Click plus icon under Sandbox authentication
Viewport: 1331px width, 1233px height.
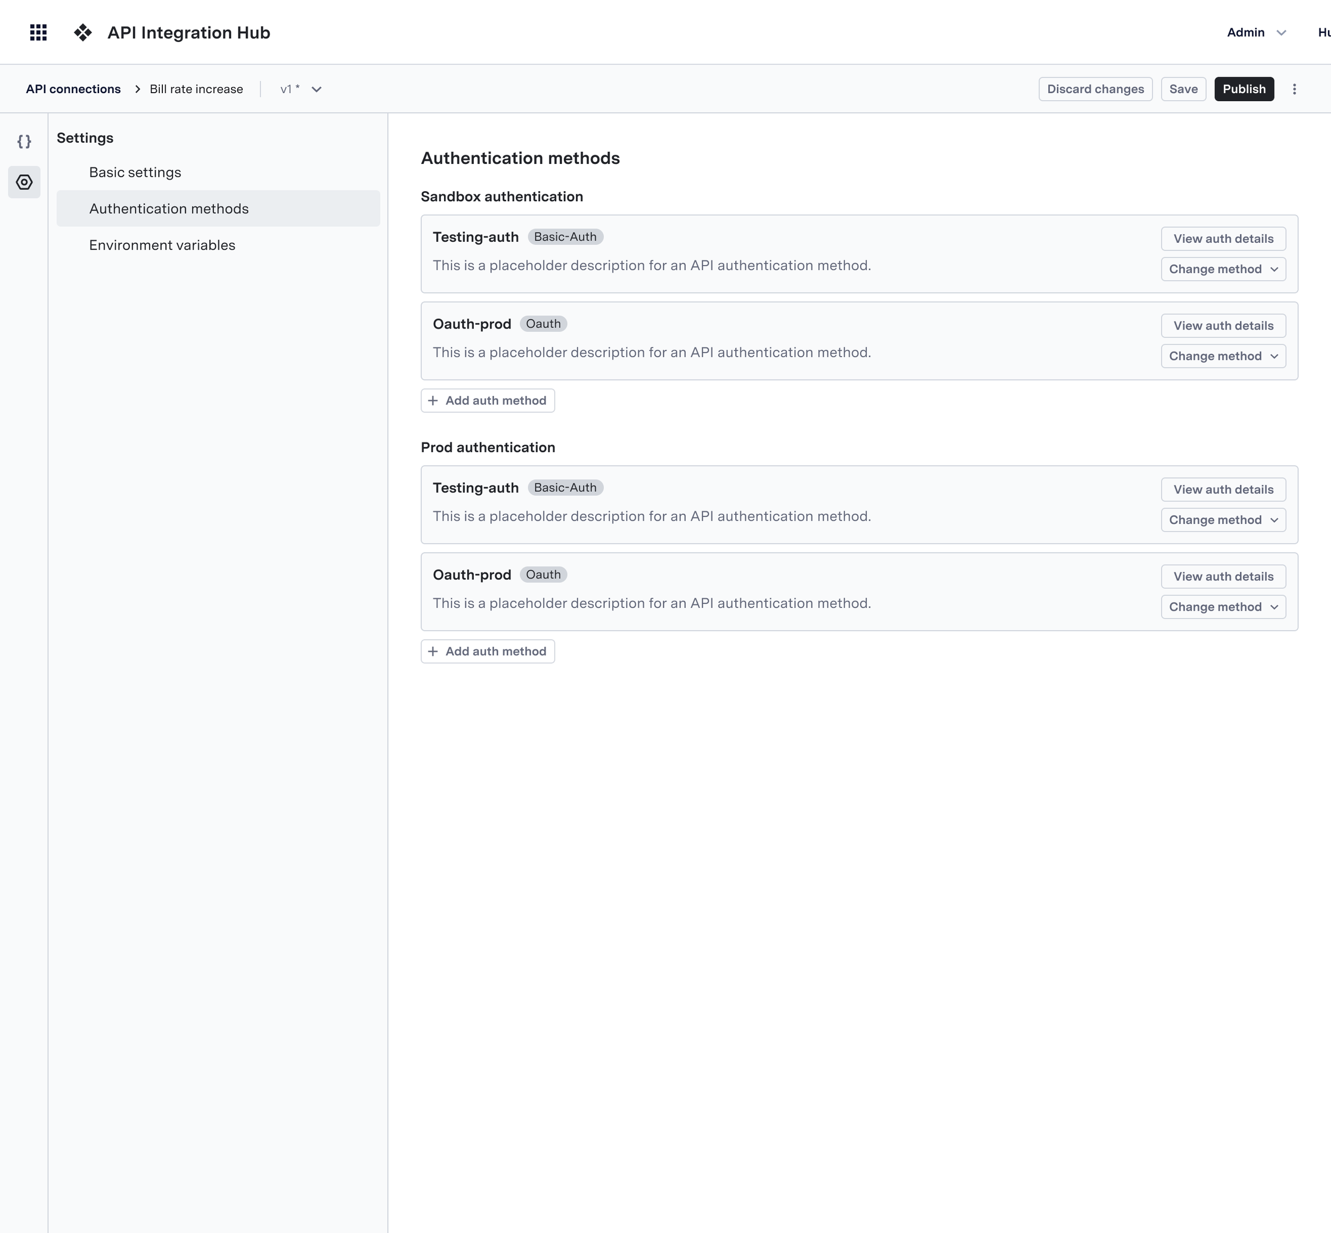433,400
